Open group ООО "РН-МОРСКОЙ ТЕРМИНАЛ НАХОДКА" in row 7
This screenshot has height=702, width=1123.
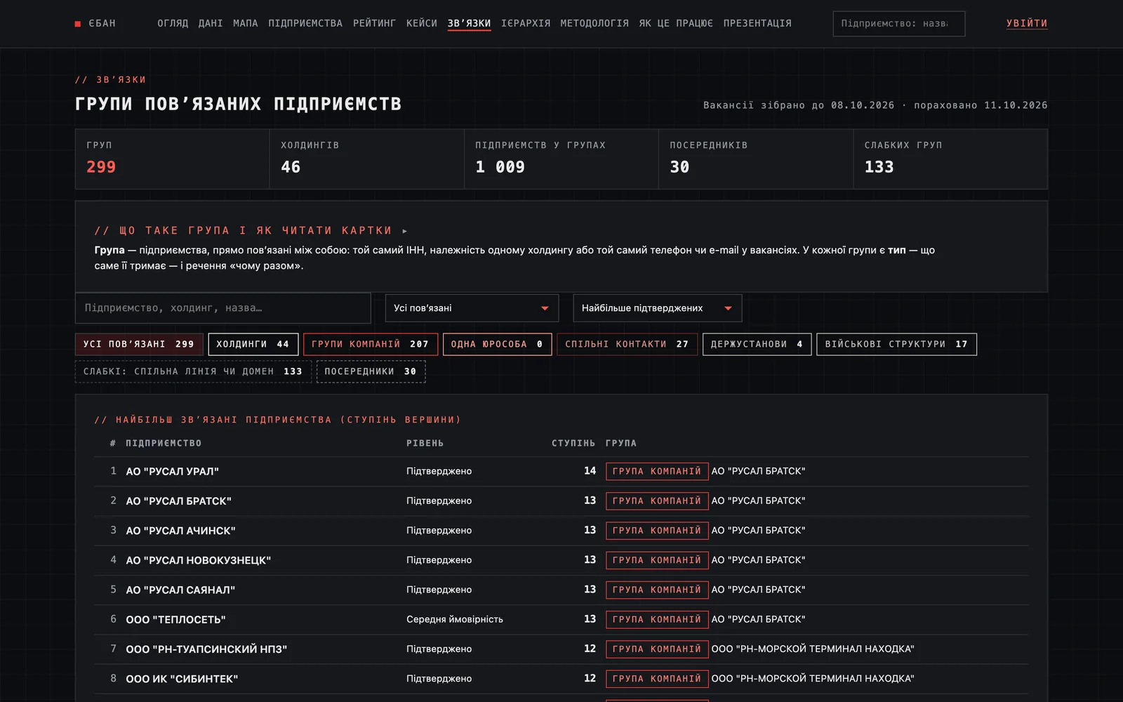click(813, 649)
